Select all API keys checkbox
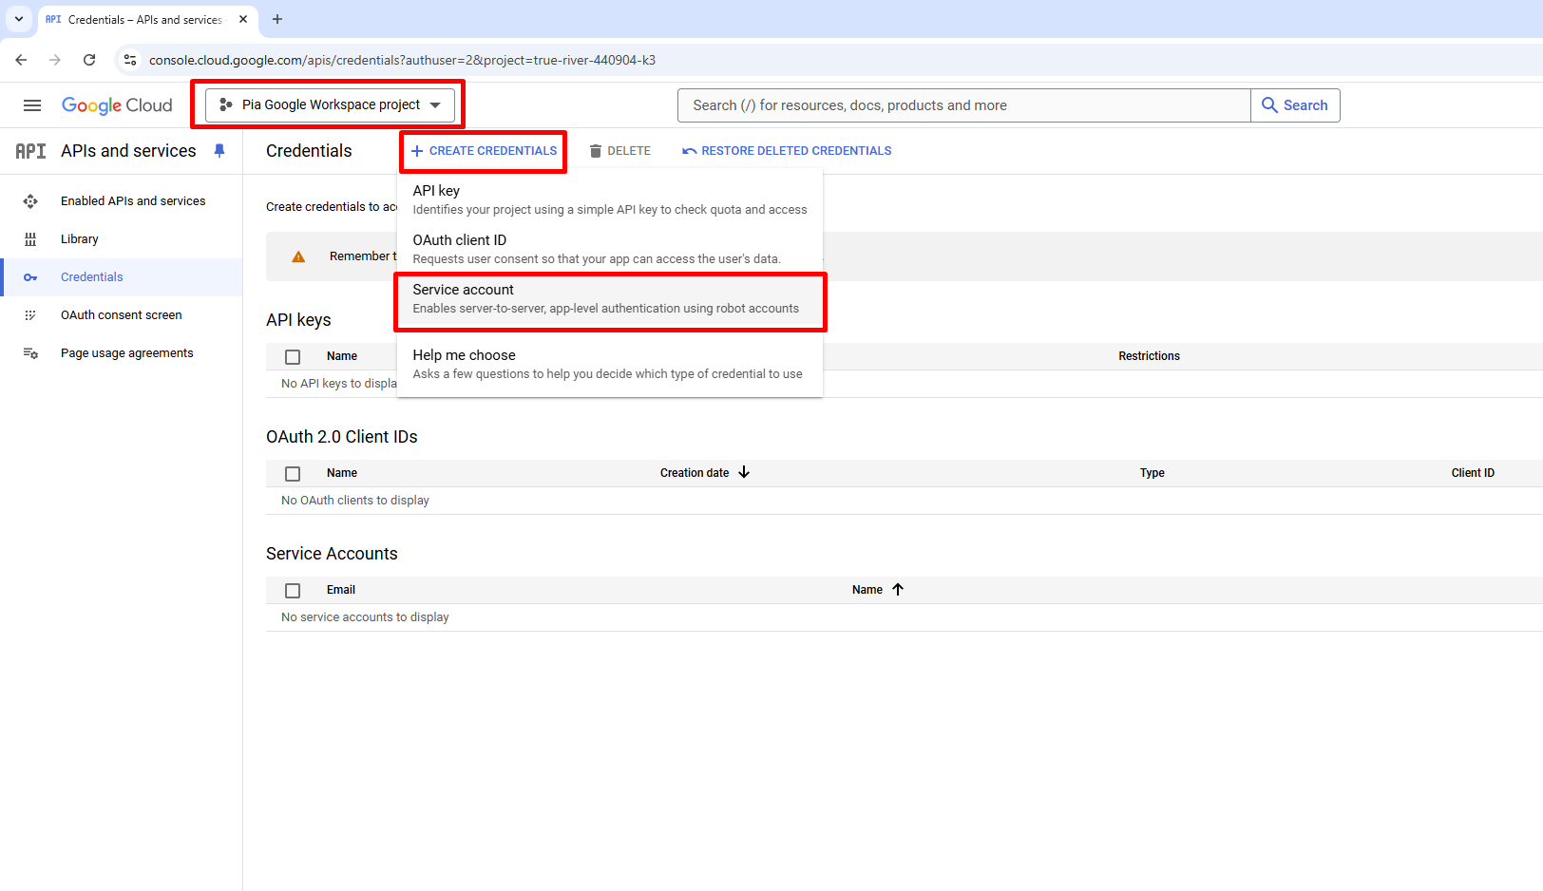The width and height of the screenshot is (1543, 891). [x=293, y=357]
